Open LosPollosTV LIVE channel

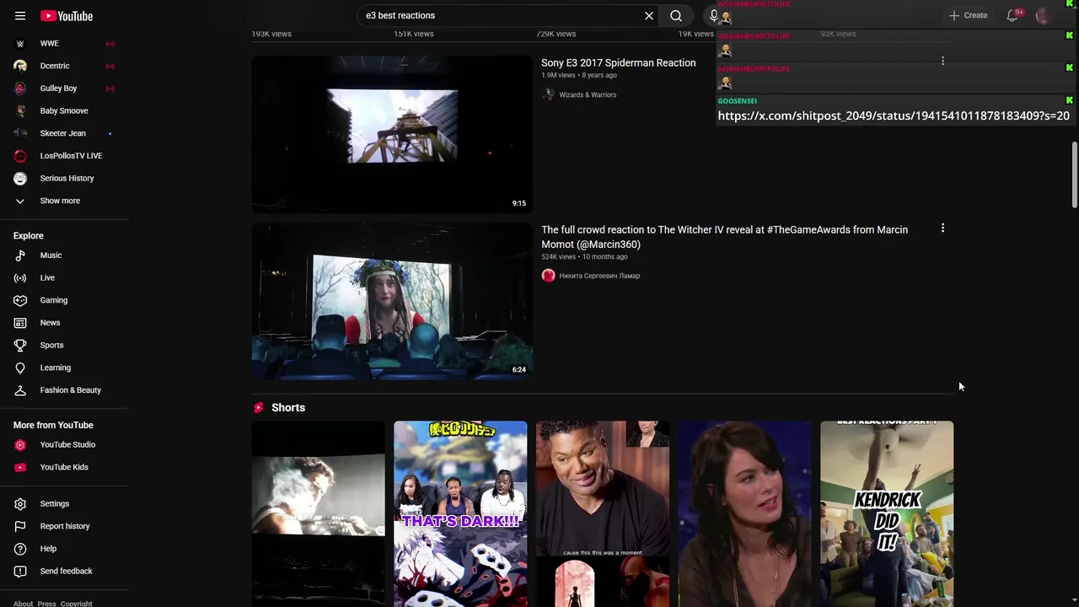pyautogui.click(x=64, y=156)
